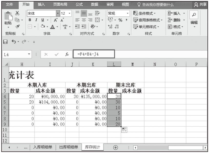Open the 条件格式 dropdown

point(146,13)
